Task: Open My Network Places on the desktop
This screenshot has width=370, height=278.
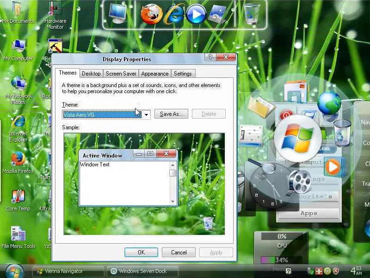Action: [18, 90]
